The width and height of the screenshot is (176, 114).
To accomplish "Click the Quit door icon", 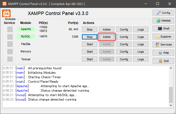I will tap(160, 61).
